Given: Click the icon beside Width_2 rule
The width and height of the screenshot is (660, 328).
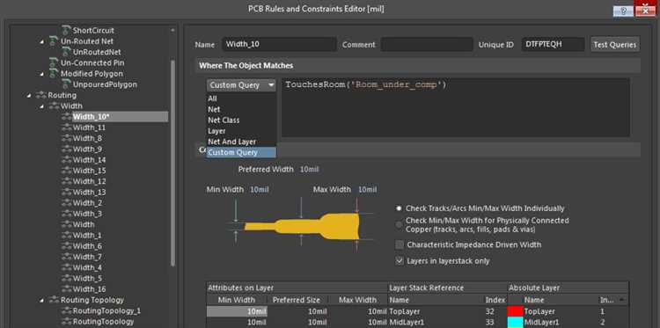Looking at the screenshot, I should 67,203.
